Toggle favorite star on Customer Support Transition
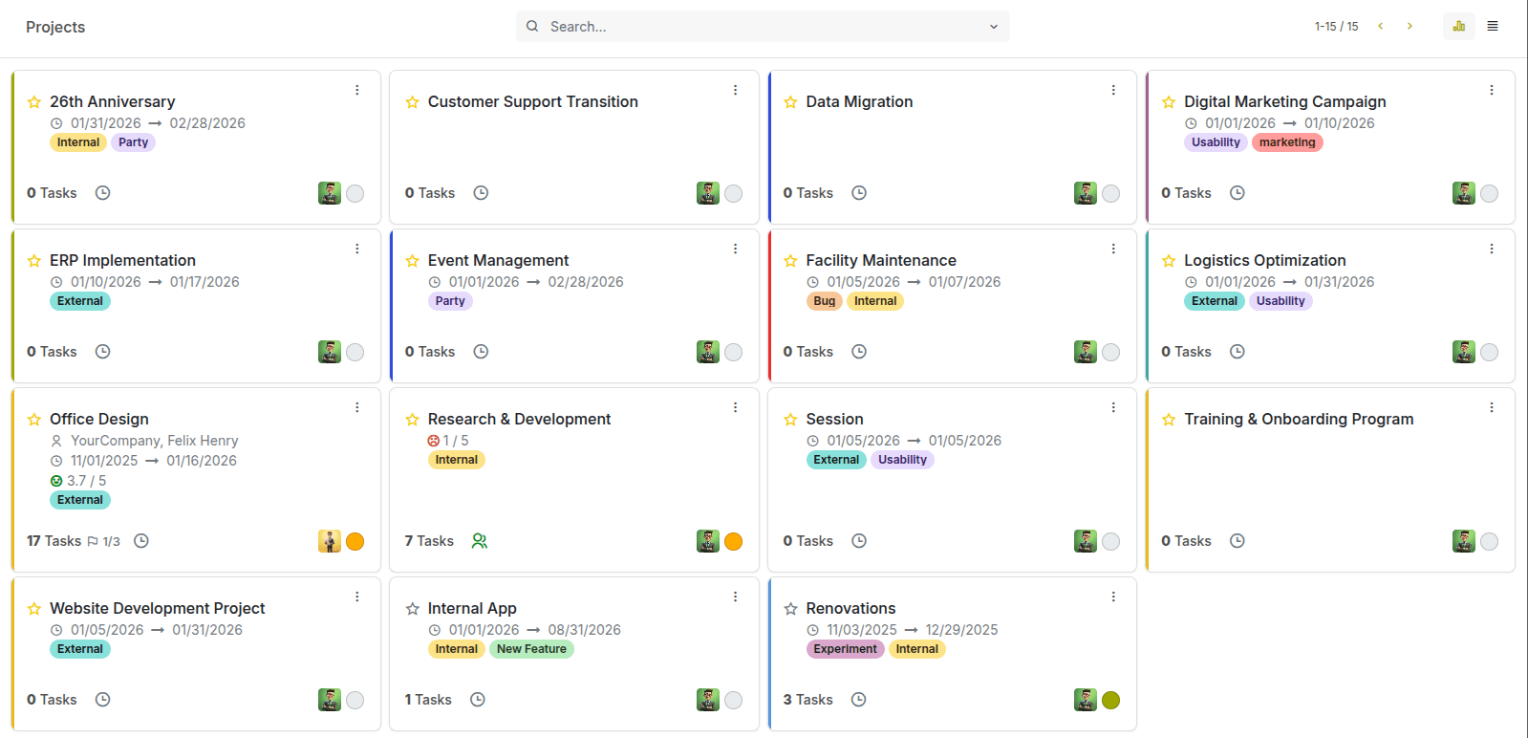The height and width of the screenshot is (738, 1528). tap(412, 102)
